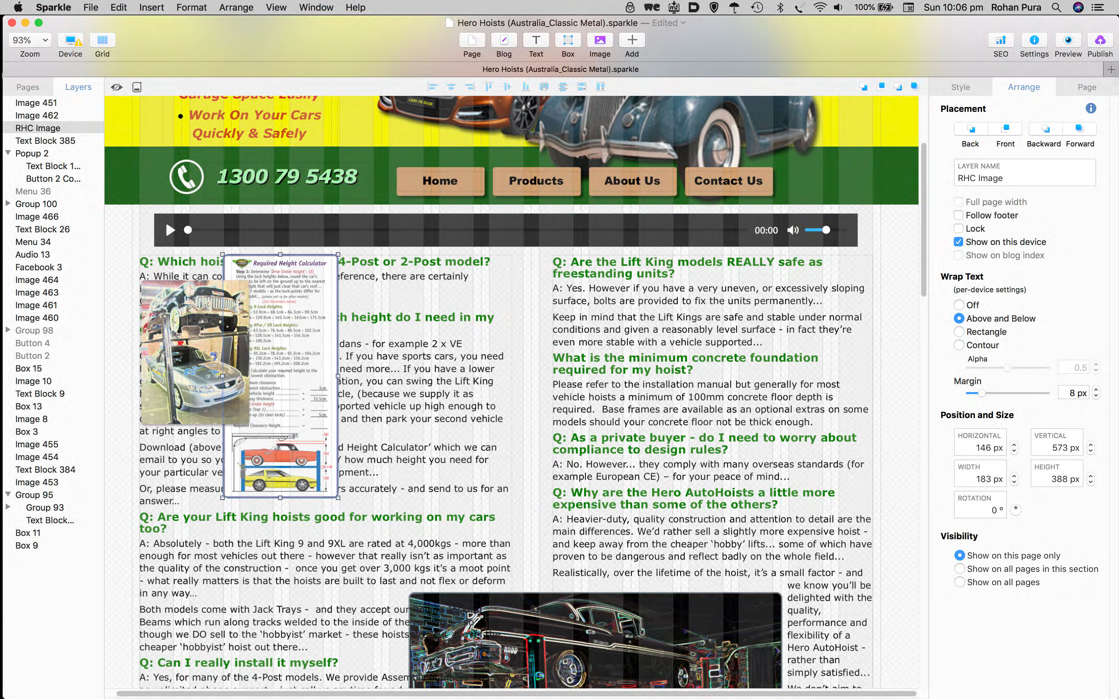Move layer Backward in Placement panel

click(x=1045, y=128)
